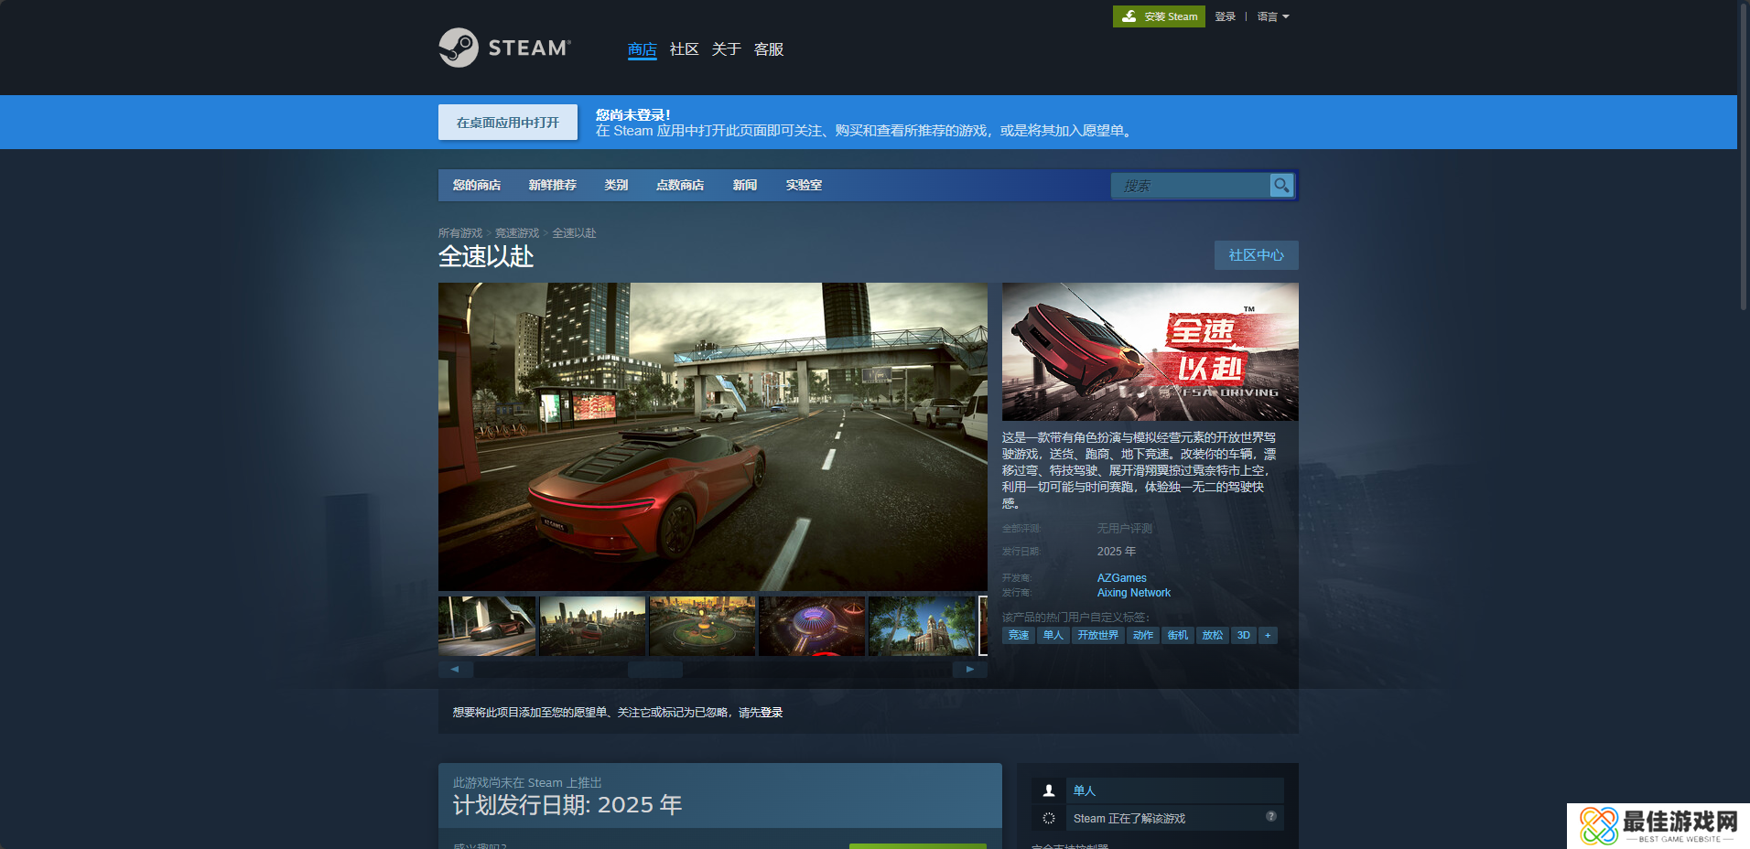This screenshot has width=1750, height=849.
Task: Click in the store search field
Action: 1190,186
